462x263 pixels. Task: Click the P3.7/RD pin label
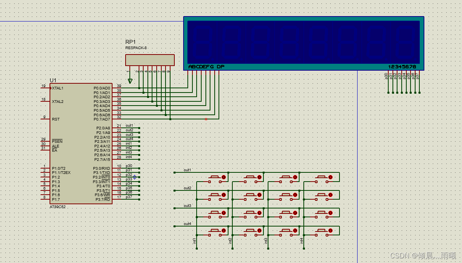tap(103, 199)
